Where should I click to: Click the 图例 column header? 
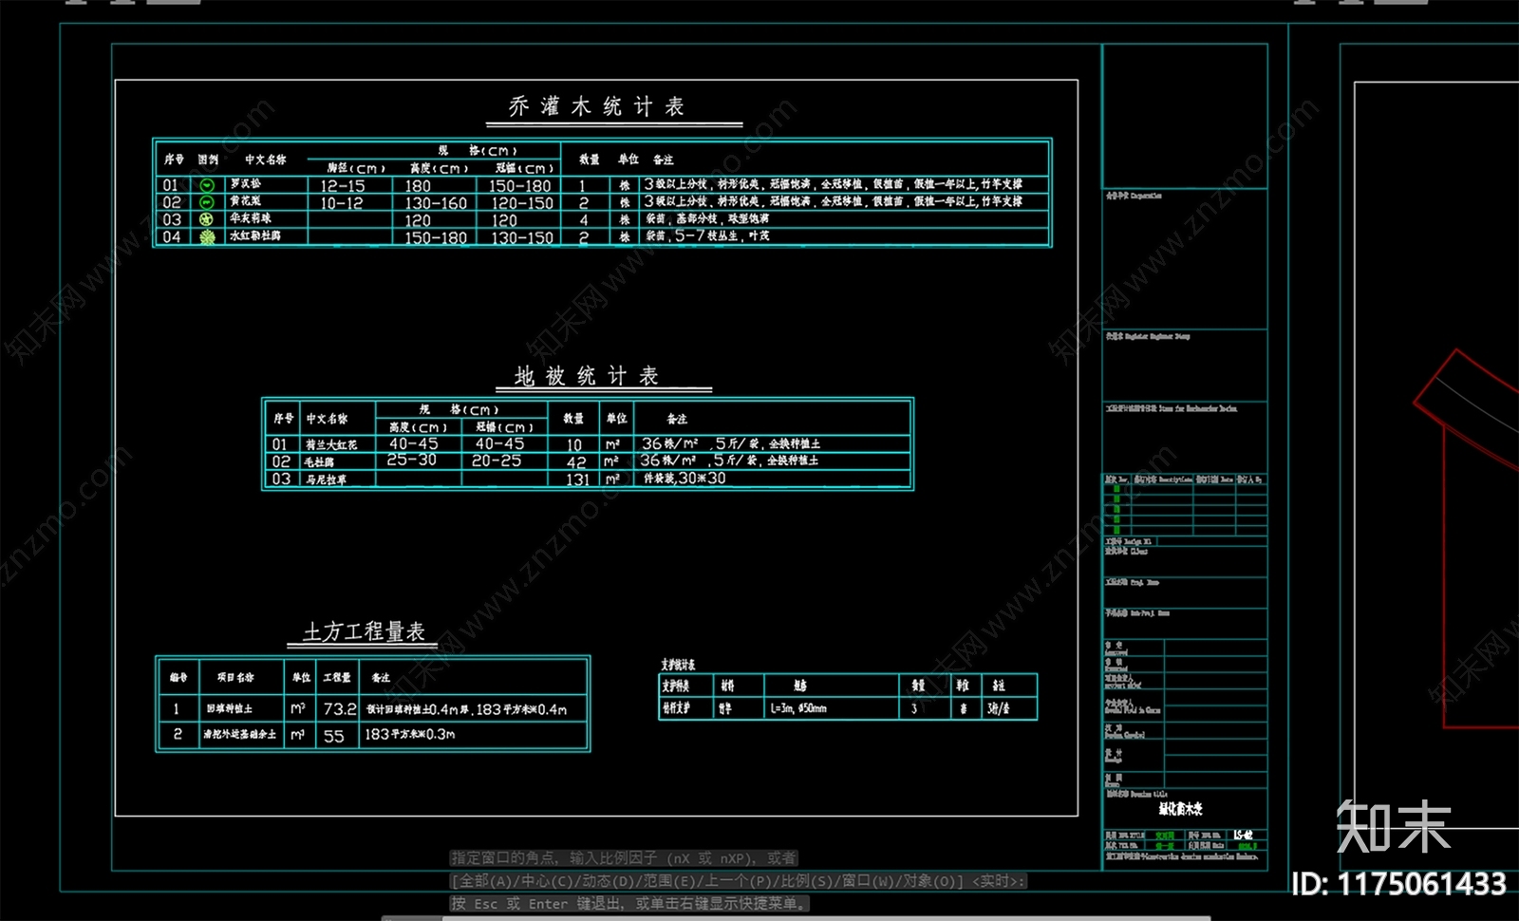point(208,160)
